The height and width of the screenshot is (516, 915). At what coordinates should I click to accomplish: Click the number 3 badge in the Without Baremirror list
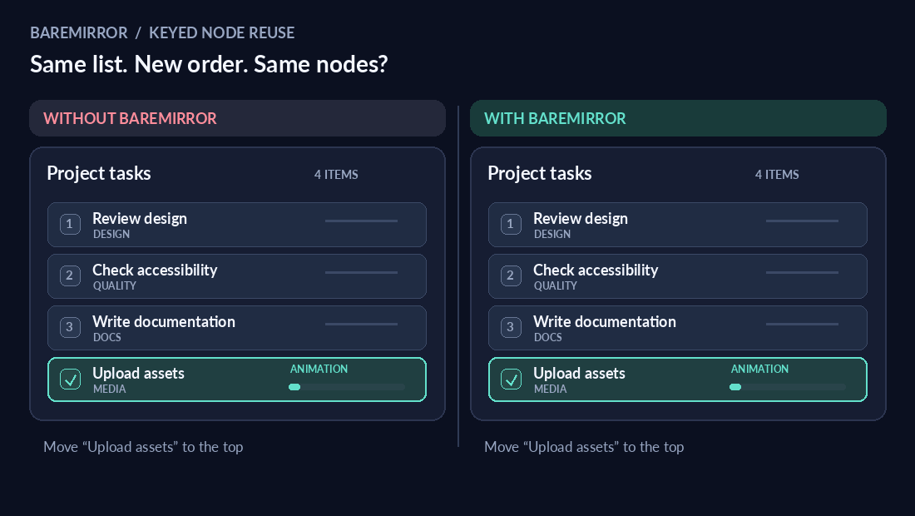[x=70, y=327]
